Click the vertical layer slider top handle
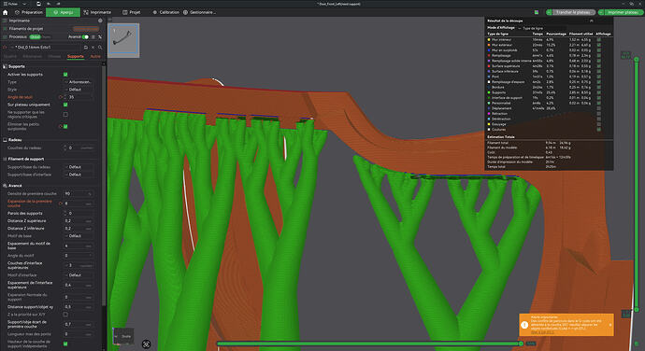Viewport: 645px width, 351px height. point(637,60)
